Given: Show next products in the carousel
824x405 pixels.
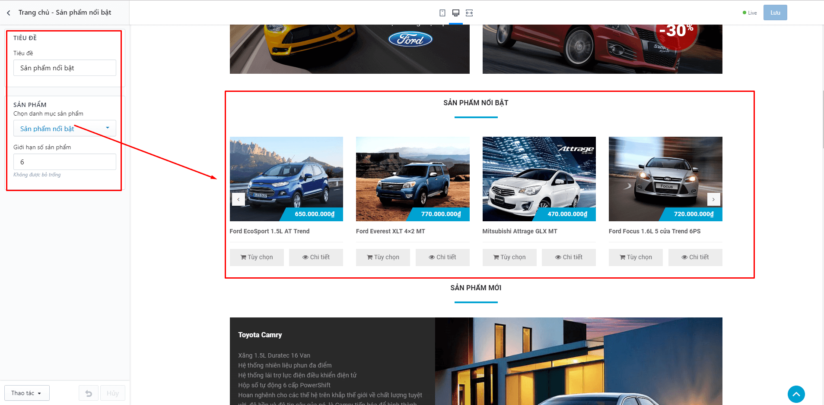Looking at the screenshot, I should click(713, 199).
